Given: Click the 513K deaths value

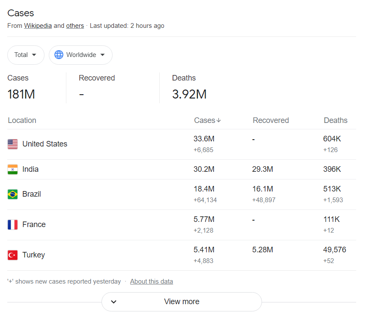Looking at the screenshot, I should [x=332, y=189].
